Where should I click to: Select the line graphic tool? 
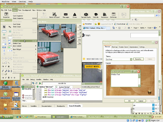click(8, 63)
